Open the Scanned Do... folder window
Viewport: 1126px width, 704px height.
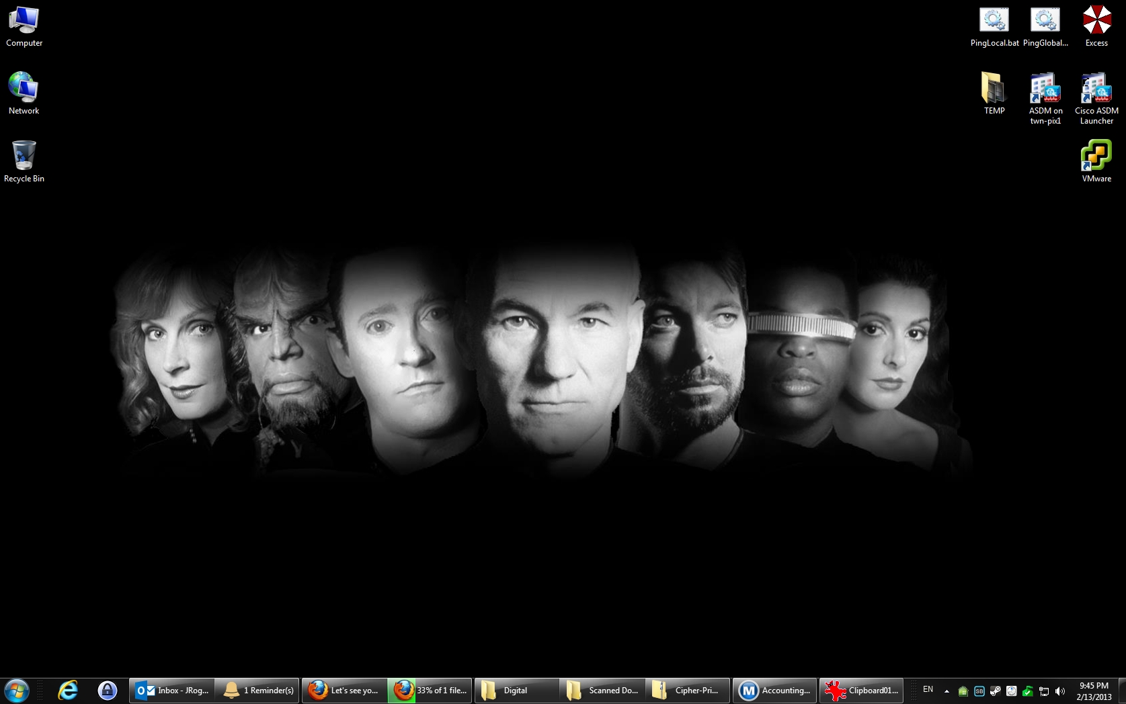pos(602,691)
